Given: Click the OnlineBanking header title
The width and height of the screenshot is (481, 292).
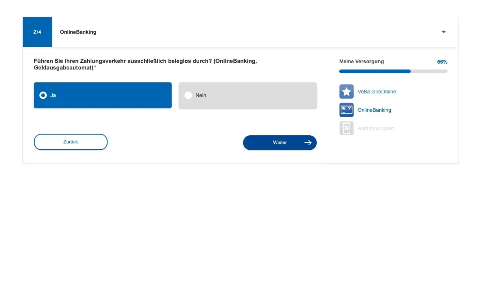Looking at the screenshot, I should pyautogui.click(x=78, y=32).
